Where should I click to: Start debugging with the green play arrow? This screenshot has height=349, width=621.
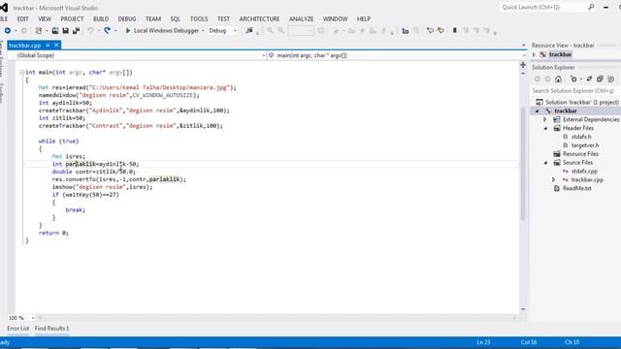(128, 30)
